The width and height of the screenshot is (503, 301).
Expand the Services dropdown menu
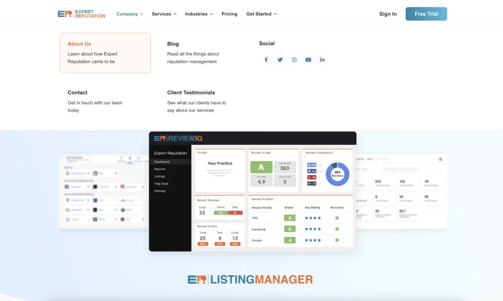pos(164,14)
